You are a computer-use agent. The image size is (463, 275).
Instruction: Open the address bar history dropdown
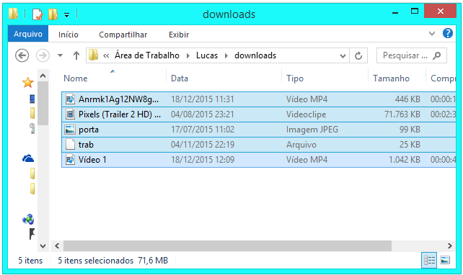click(x=343, y=55)
